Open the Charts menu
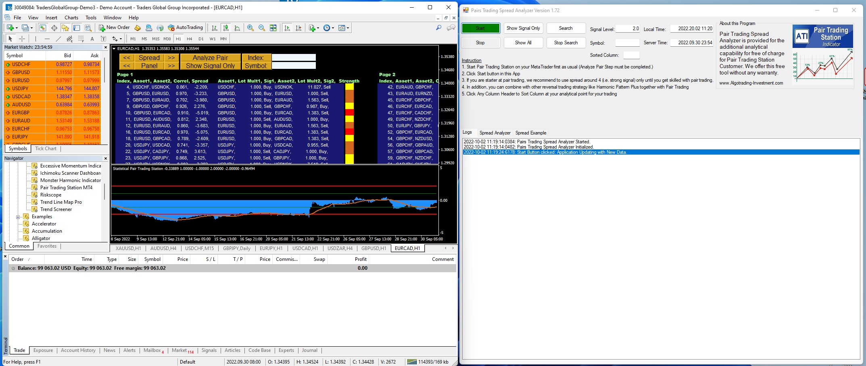Screen dimensions: 866x366 pyautogui.click(x=71, y=18)
